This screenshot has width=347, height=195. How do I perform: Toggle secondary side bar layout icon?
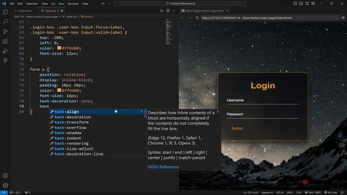307,4
